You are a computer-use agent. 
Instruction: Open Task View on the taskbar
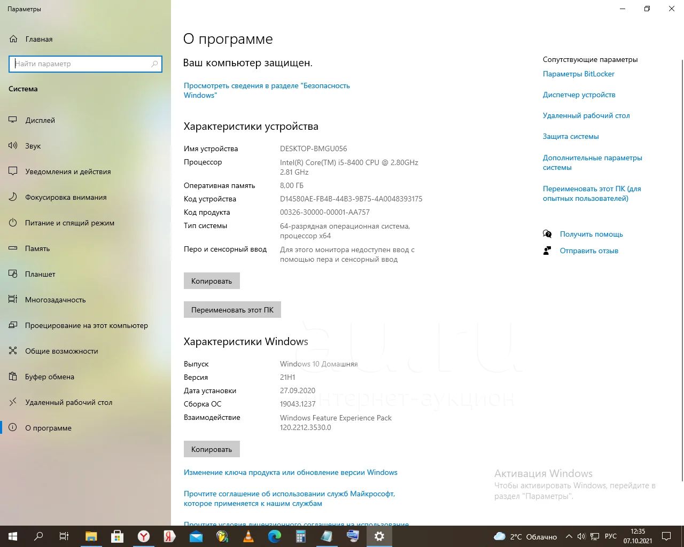(64, 536)
